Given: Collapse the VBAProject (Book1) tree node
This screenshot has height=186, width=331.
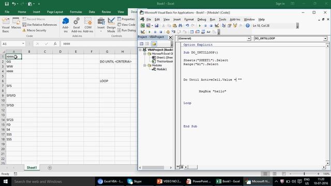Looking at the screenshot, I should tap(140, 50).
